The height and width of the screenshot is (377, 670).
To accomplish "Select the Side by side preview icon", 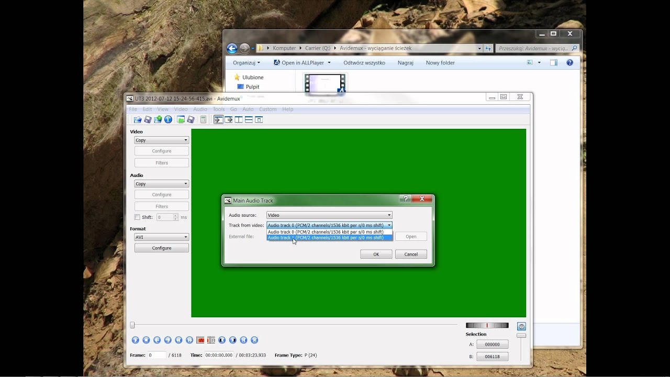I will coord(239,120).
